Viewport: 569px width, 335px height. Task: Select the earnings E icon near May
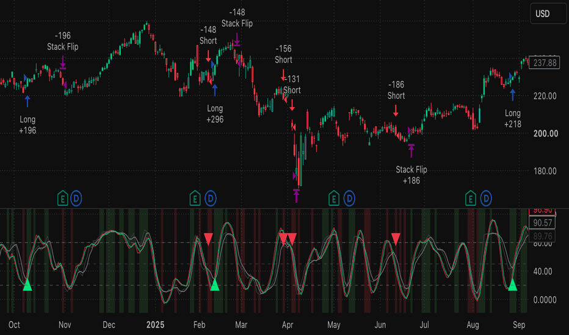[334, 198]
